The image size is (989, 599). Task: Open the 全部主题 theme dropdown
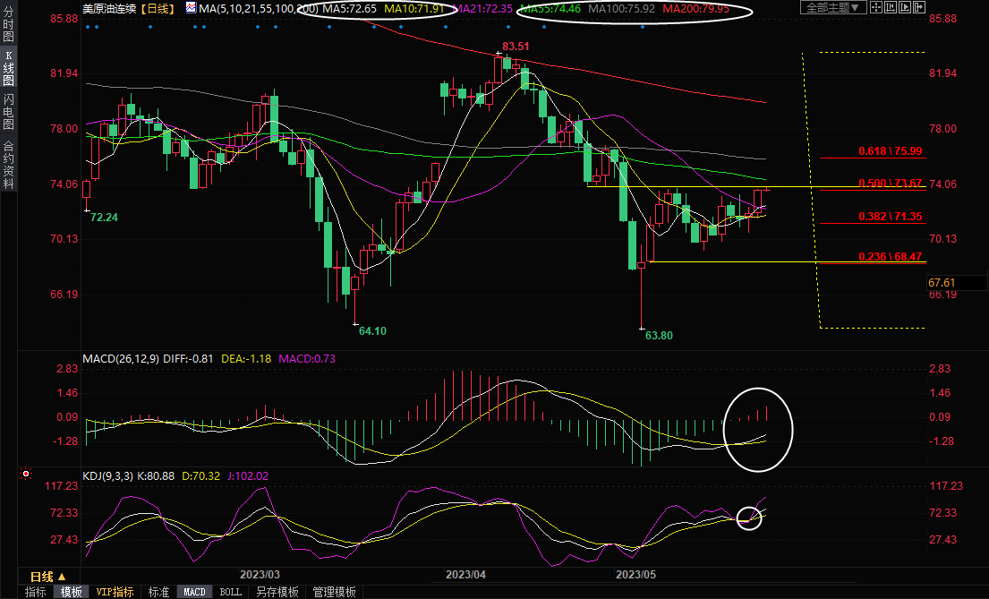[x=832, y=7]
